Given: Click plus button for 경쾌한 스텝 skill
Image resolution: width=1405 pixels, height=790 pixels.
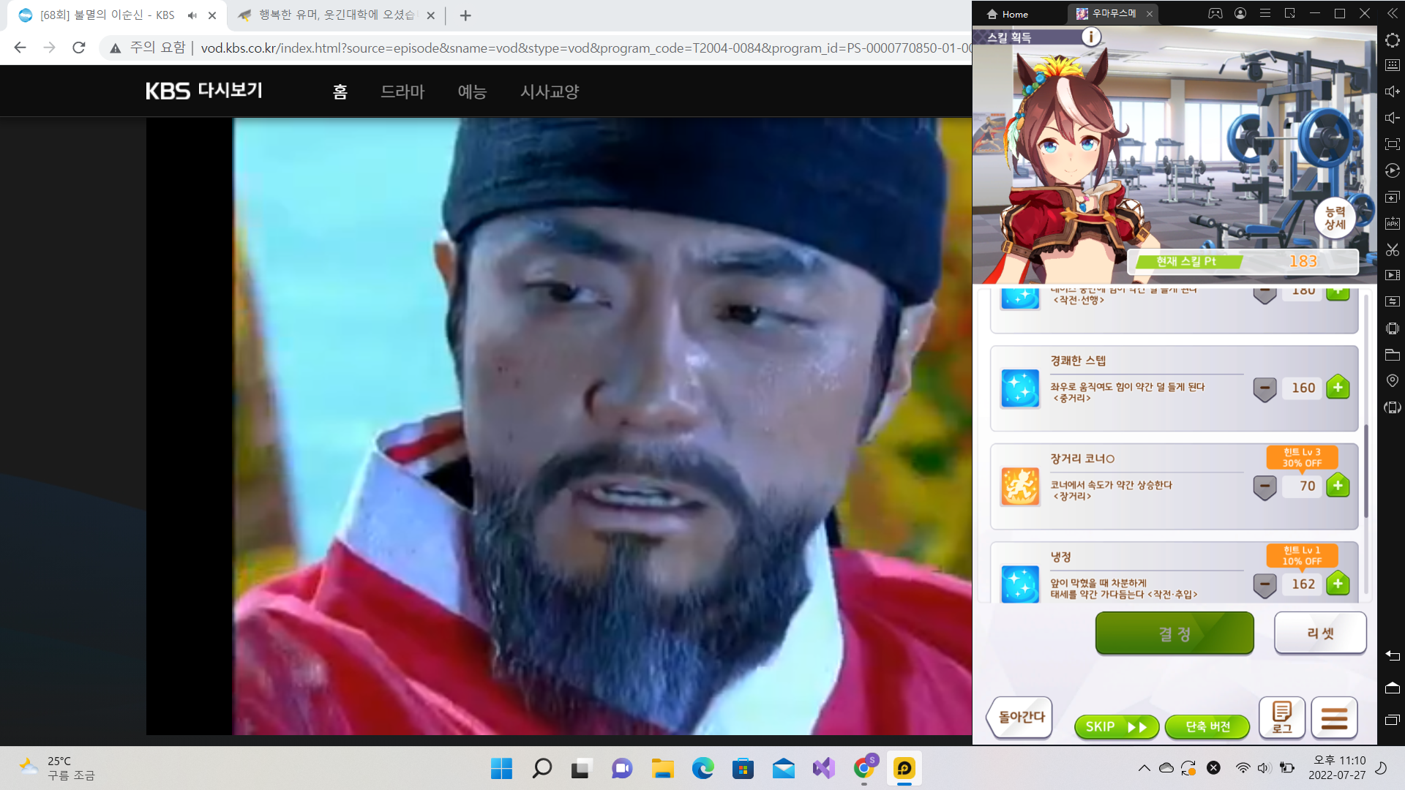Looking at the screenshot, I should pyautogui.click(x=1338, y=388).
